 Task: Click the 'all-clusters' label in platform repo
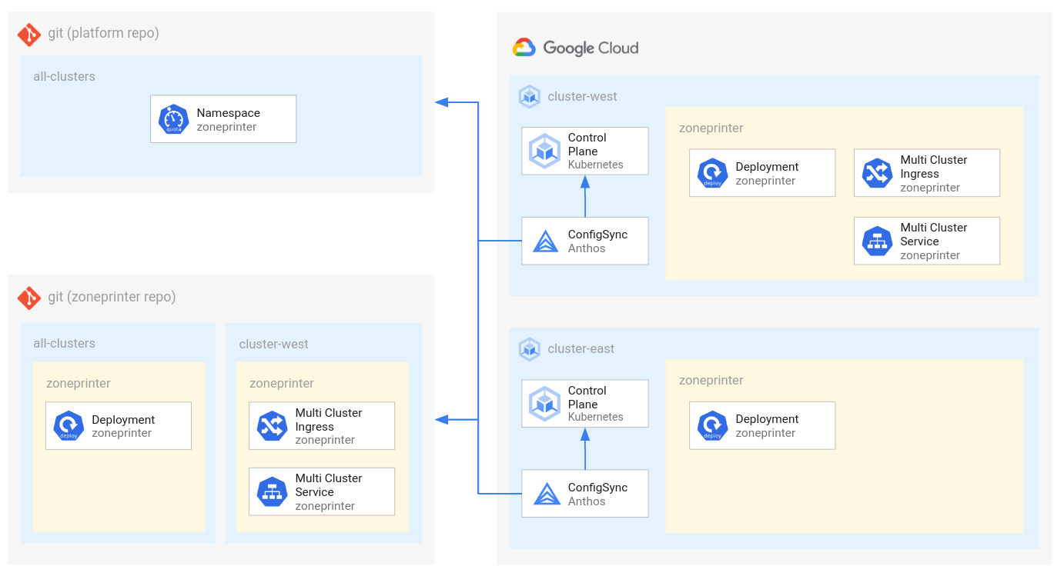(x=65, y=77)
